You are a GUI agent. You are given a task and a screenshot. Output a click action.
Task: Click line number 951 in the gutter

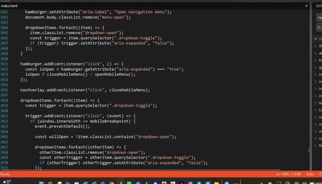[x=4, y=64]
